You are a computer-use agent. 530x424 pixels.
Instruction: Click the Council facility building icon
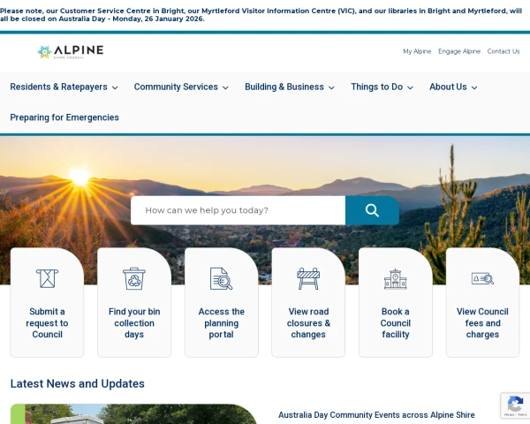(x=395, y=278)
